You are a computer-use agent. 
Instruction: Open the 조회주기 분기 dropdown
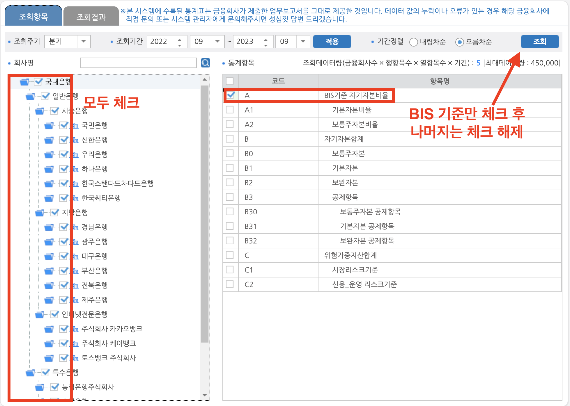(x=84, y=41)
